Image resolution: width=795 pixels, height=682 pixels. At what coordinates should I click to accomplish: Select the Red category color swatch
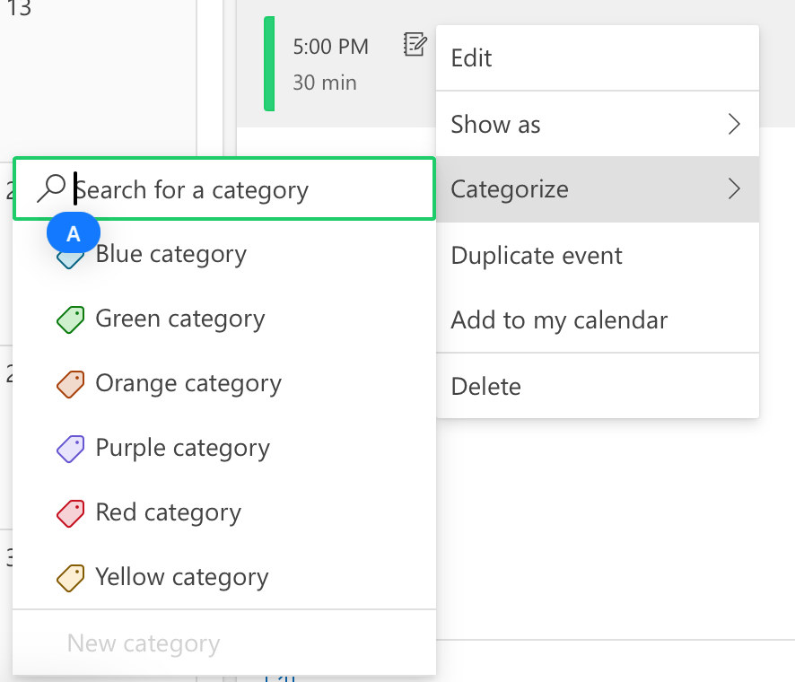pos(72,513)
